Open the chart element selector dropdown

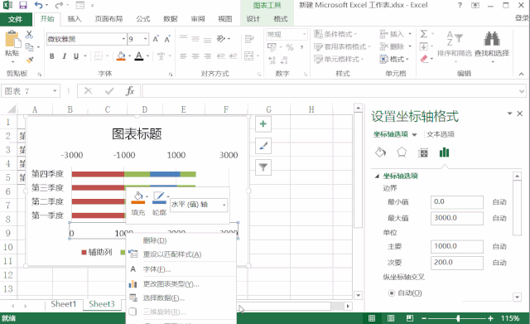[224, 205]
